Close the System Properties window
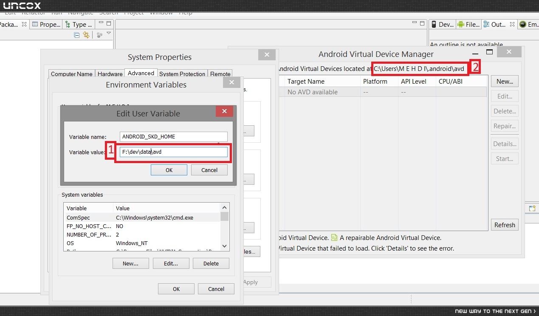 (x=267, y=54)
